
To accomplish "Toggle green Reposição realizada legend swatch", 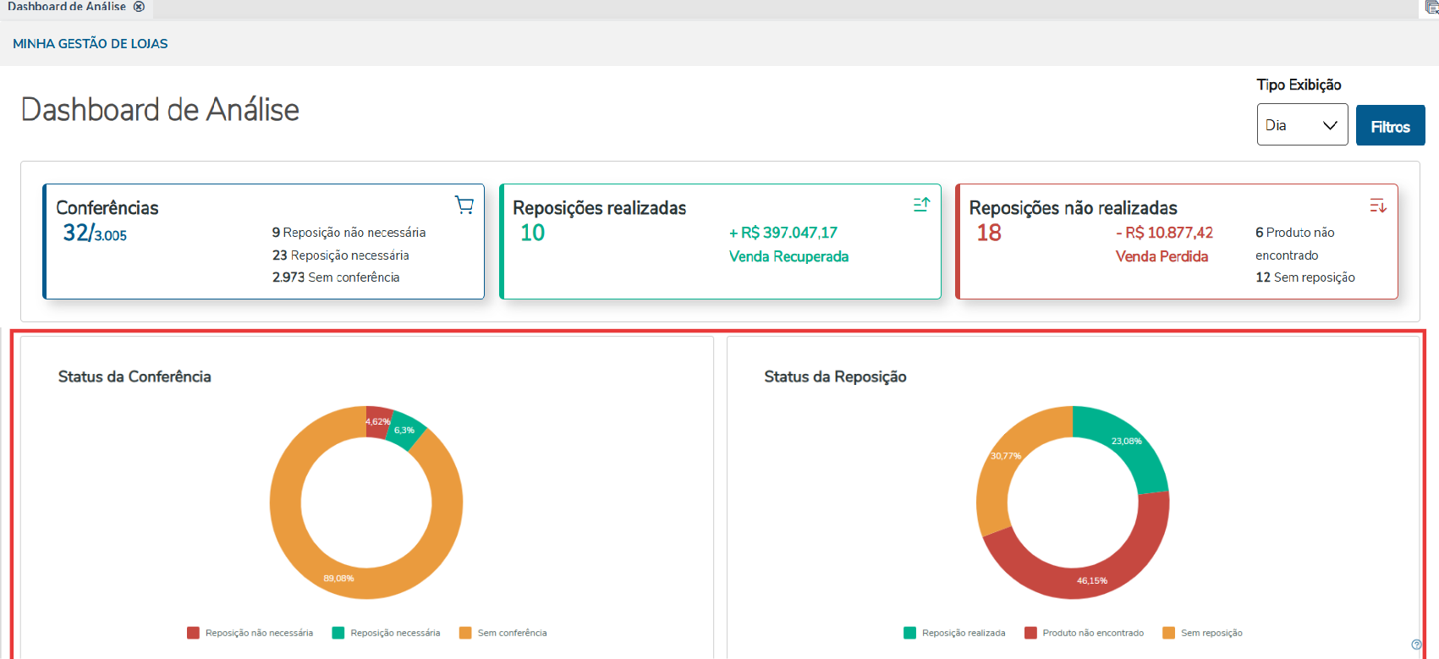I will click(x=910, y=633).
